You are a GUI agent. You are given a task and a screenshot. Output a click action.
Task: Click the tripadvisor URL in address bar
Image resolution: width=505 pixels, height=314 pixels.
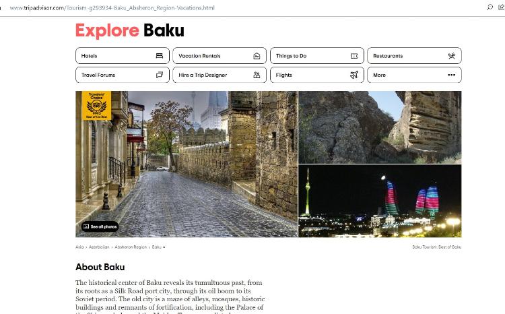(x=111, y=8)
